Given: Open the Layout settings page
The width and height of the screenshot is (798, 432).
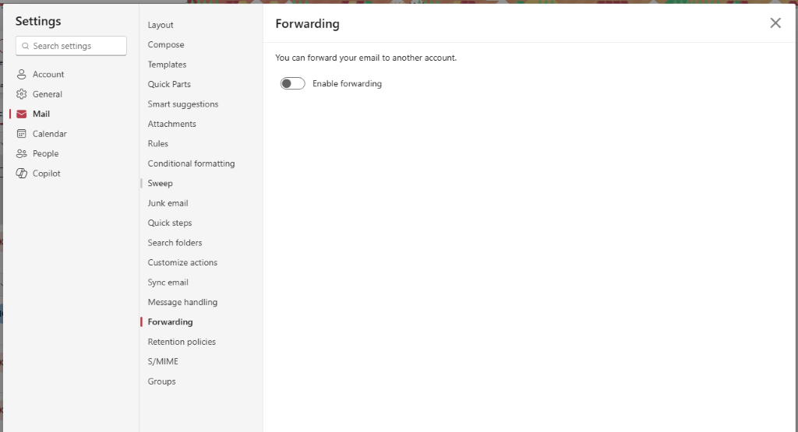Looking at the screenshot, I should click(x=161, y=25).
